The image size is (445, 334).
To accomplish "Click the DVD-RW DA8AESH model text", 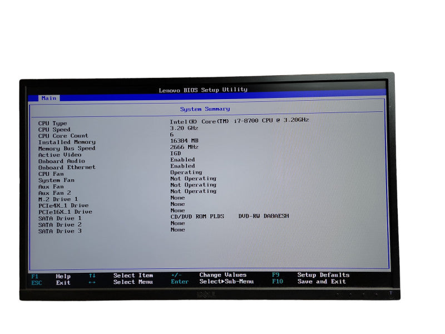I will click(264, 216).
